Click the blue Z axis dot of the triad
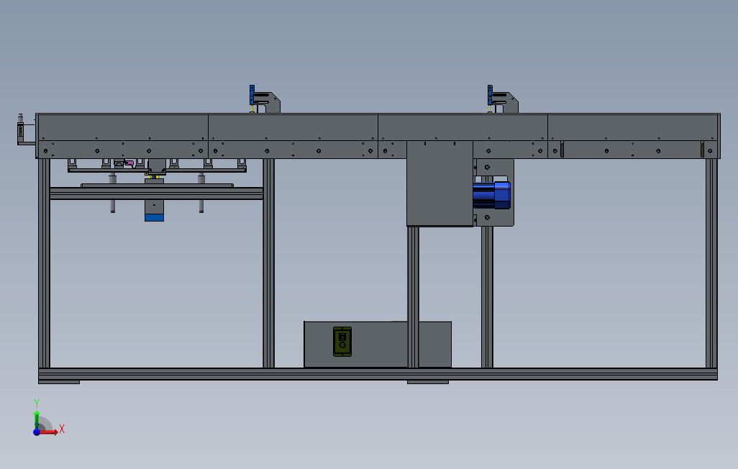The width and height of the screenshot is (738, 469). 37,432
